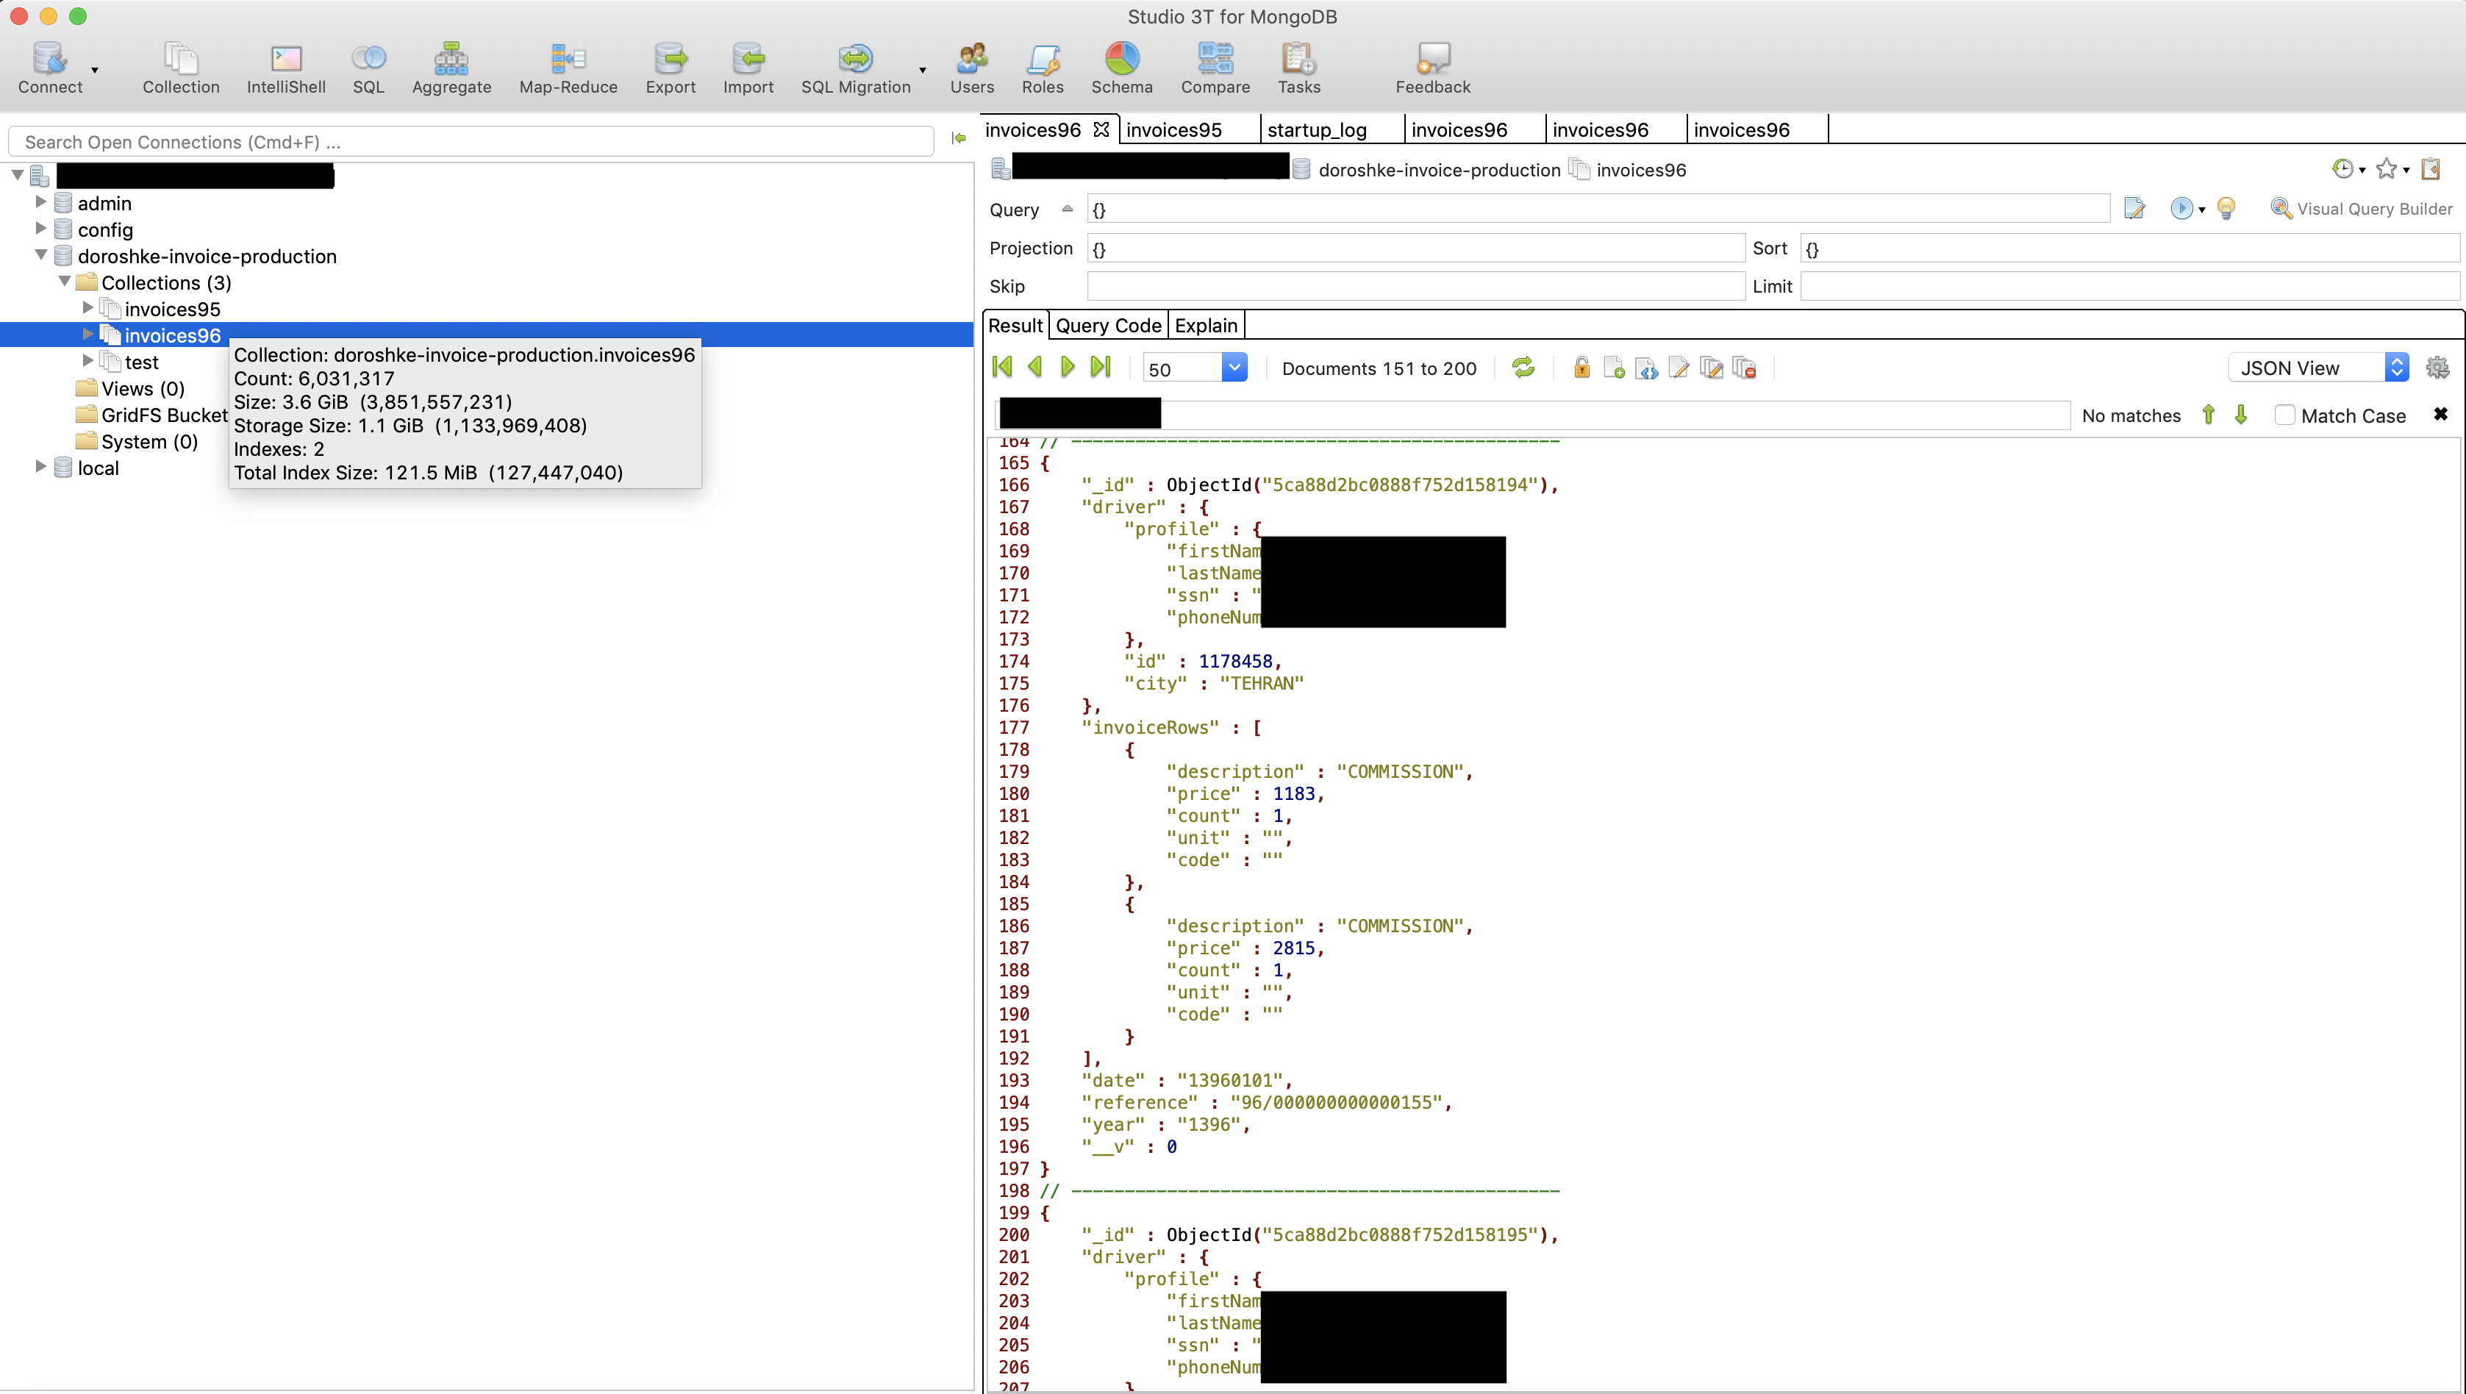Collapse the doroshke-invoice-production database

[41, 256]
